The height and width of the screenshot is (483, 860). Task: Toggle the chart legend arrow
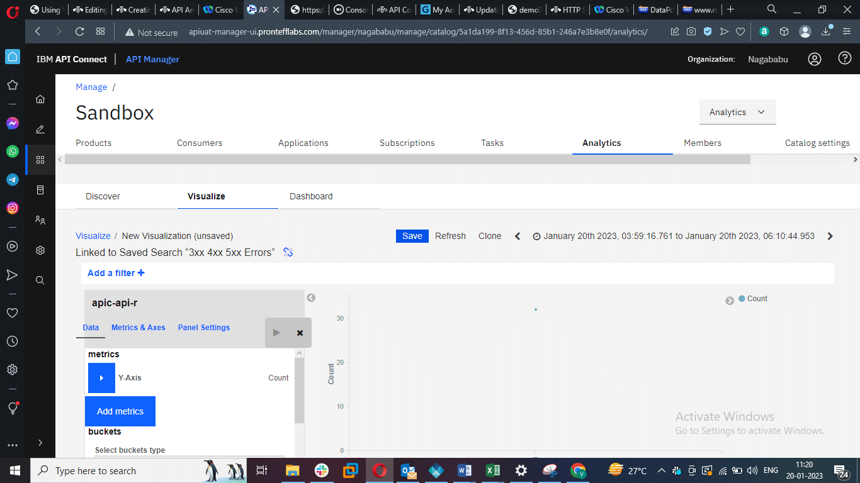(x=730, y=301)
